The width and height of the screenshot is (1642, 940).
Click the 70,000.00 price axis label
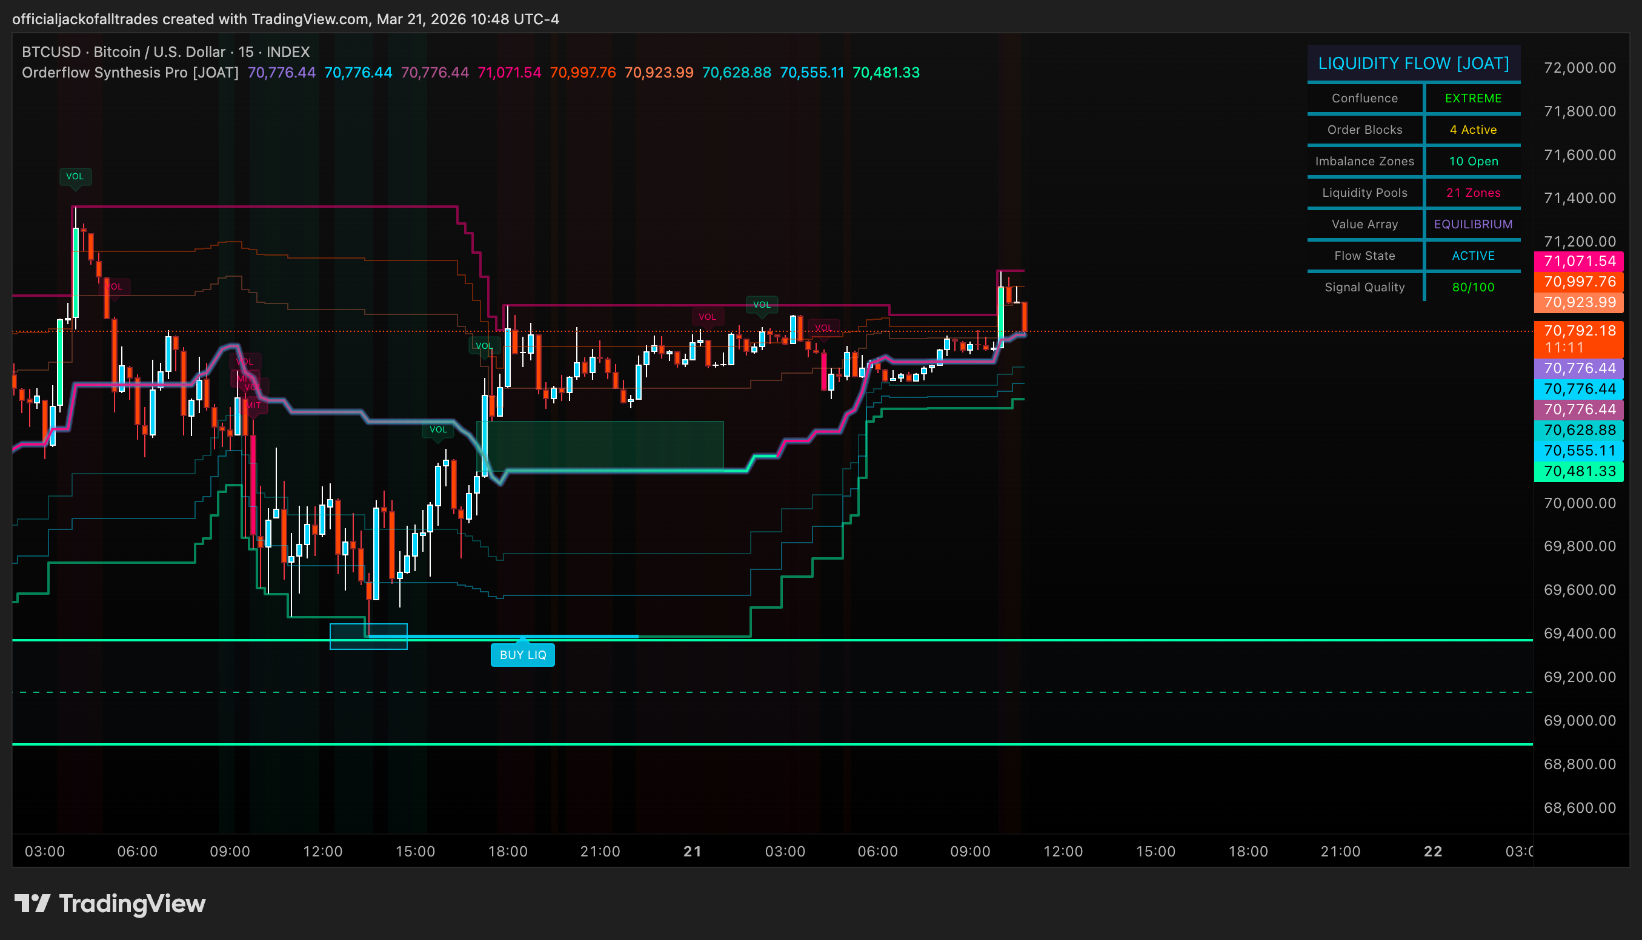[1580, 503]
